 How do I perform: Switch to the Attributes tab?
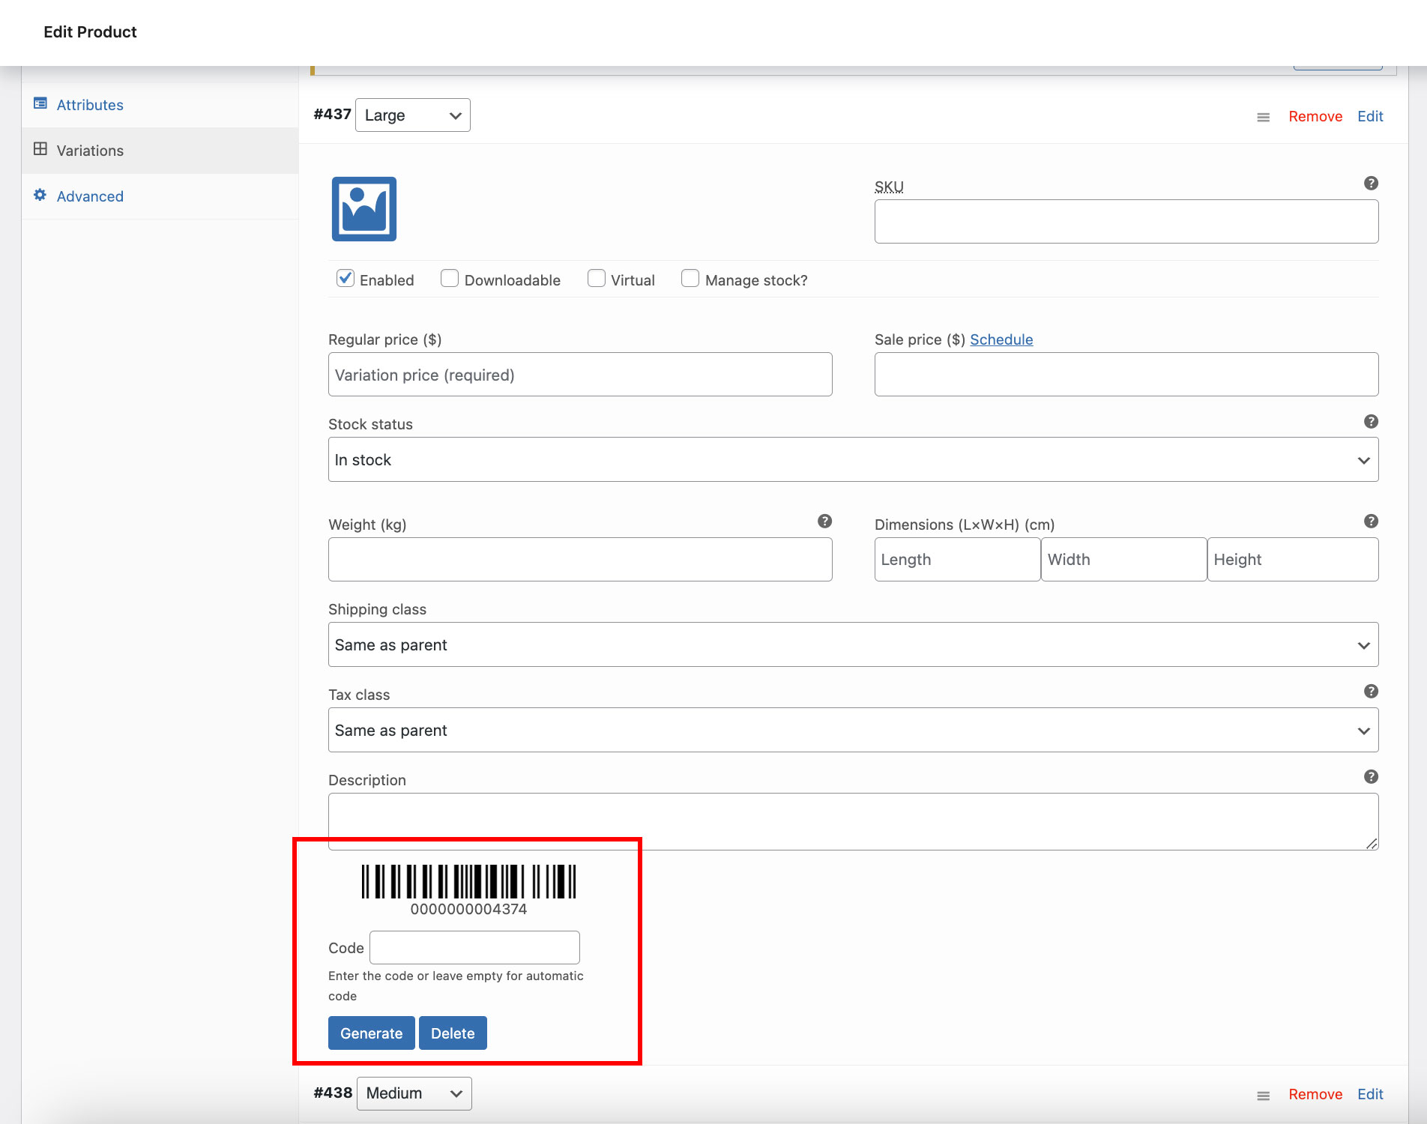coord(90,105)
